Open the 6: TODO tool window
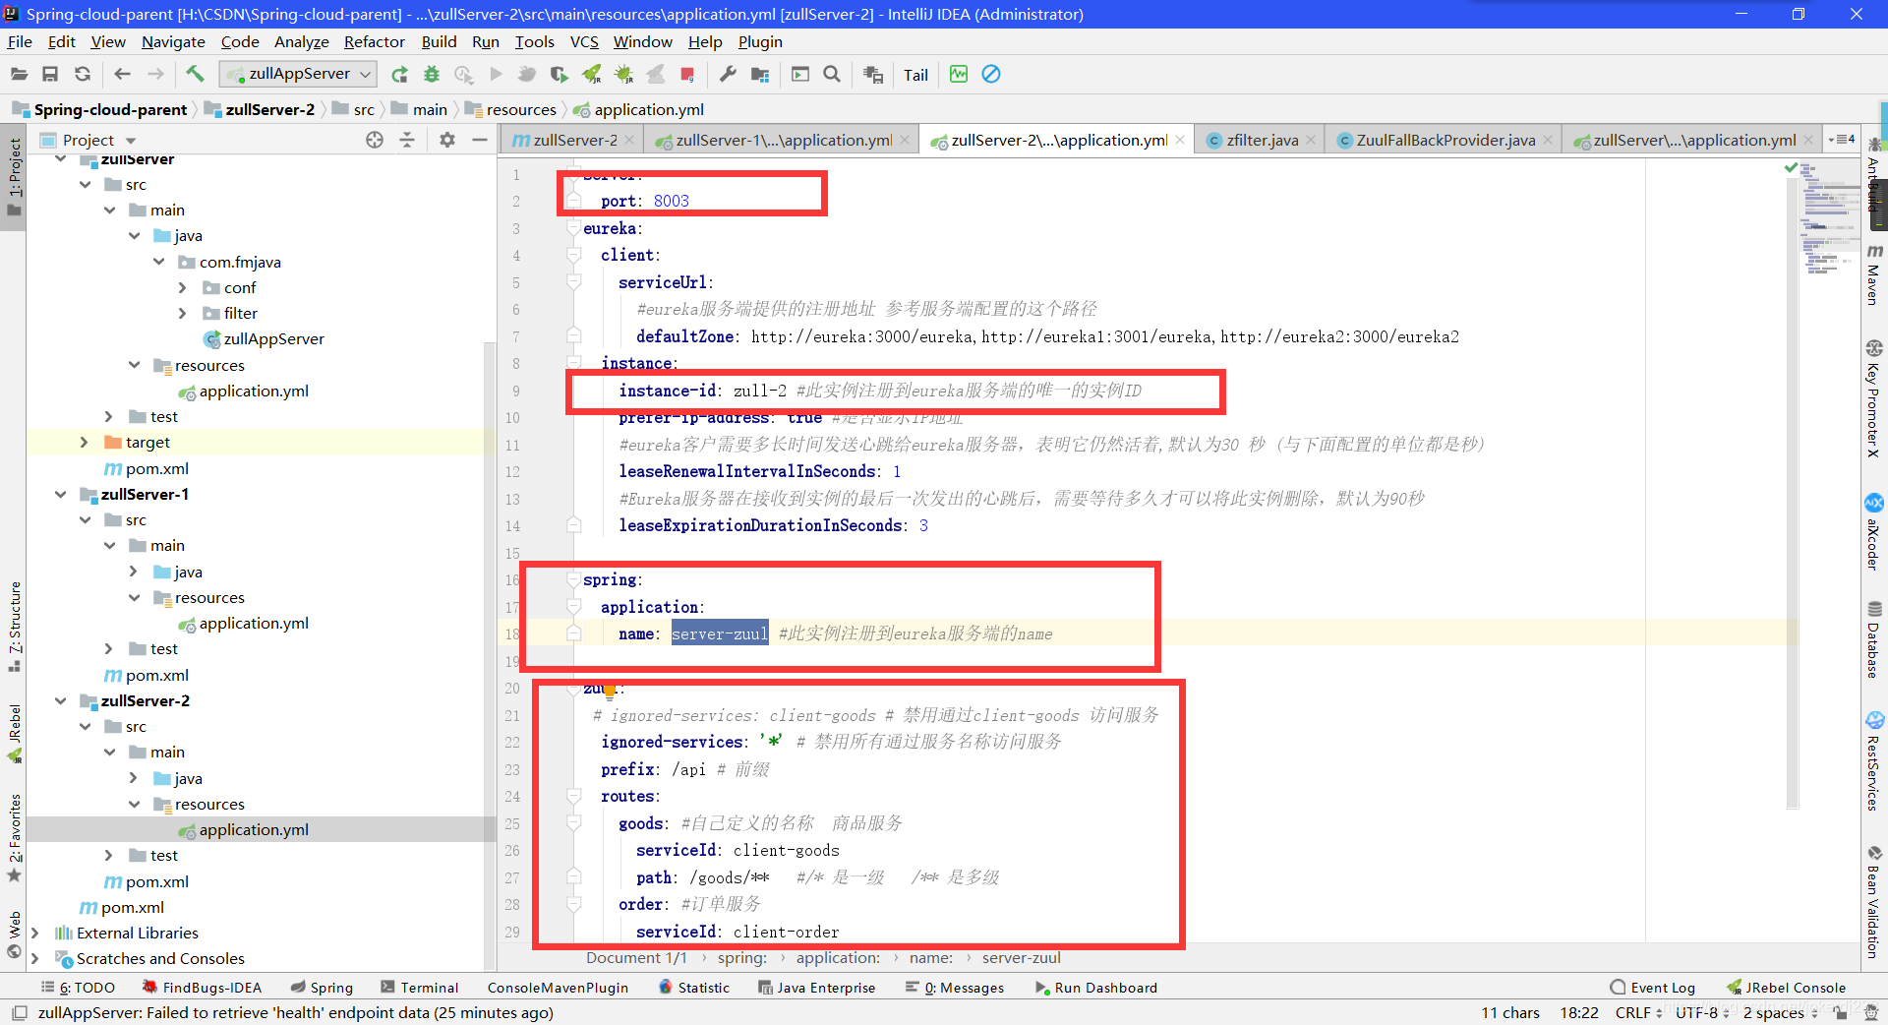Image resolution: width=1888 pixels, height=1025 pixels. [x=78, y=988]
